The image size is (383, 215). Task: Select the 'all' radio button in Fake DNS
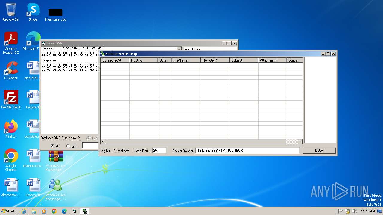click(x=53, y=146)
